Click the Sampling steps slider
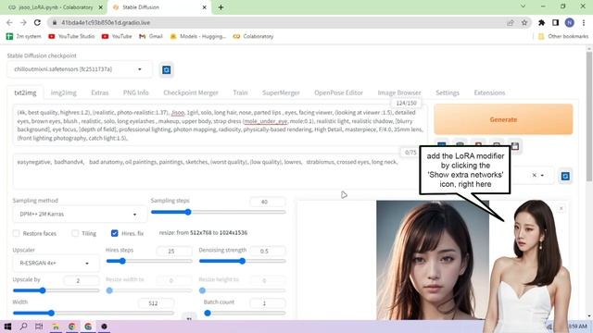This screenshot has width=593, height=333. (x=219, y=212)
